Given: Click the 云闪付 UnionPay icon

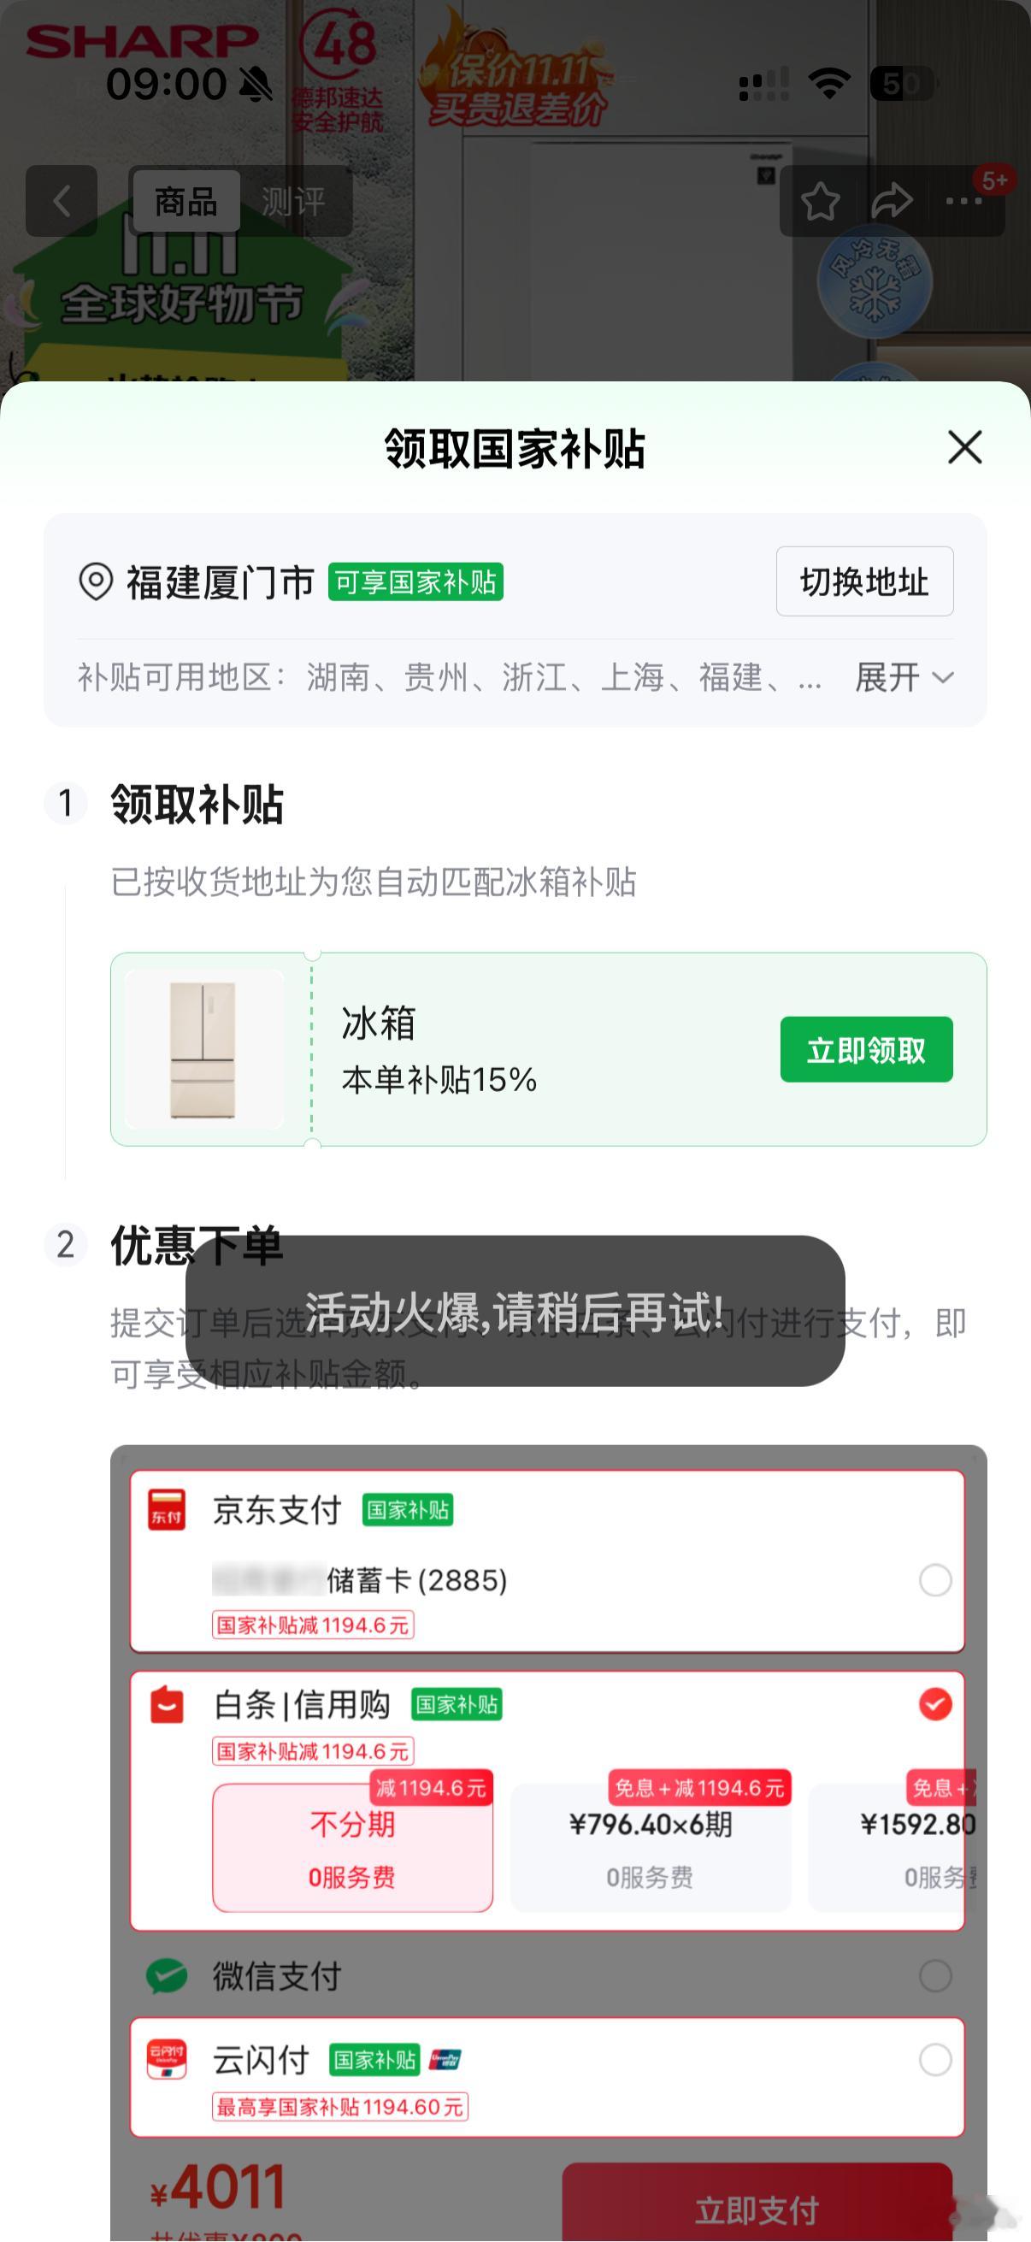Looking at the screenshot, I should tap(165, 2058).
